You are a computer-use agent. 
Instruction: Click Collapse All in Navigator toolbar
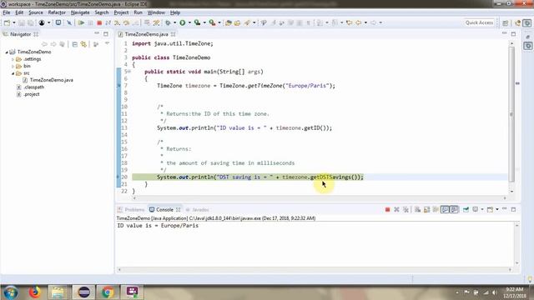74,44
